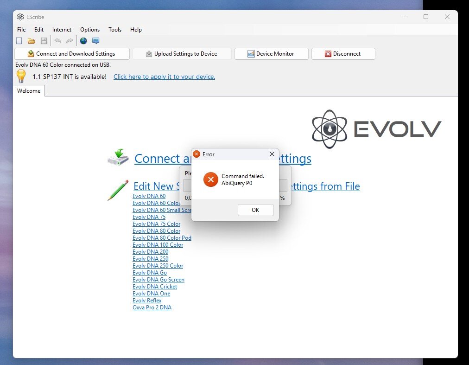This screenshot has width=469, height=365.
Task: Select the Evolv DNA 60 link
Action: 149,196
